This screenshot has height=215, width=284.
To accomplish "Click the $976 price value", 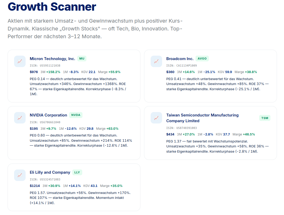I will 34,72.
